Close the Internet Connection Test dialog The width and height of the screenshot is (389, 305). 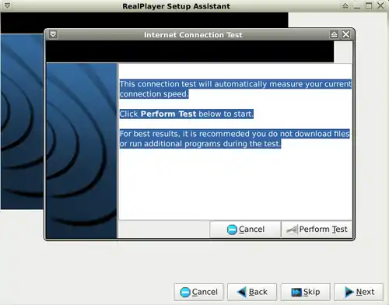point(346,34)
